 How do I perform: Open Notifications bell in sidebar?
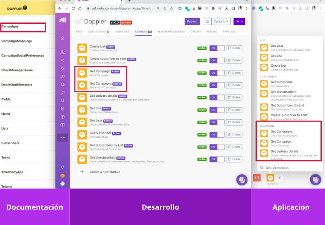[x=63, y=167]
